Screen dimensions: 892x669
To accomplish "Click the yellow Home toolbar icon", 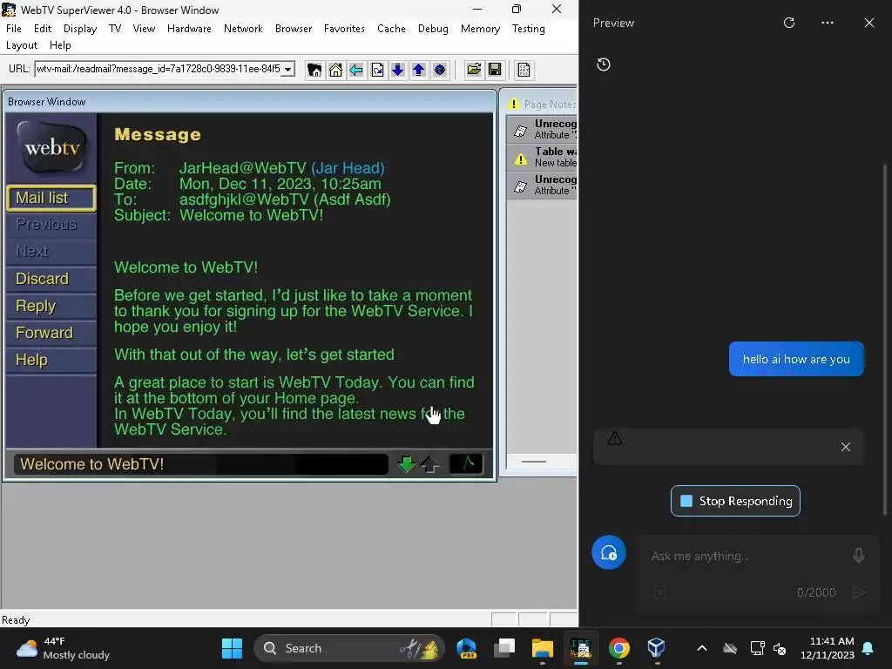I will 335,70.
